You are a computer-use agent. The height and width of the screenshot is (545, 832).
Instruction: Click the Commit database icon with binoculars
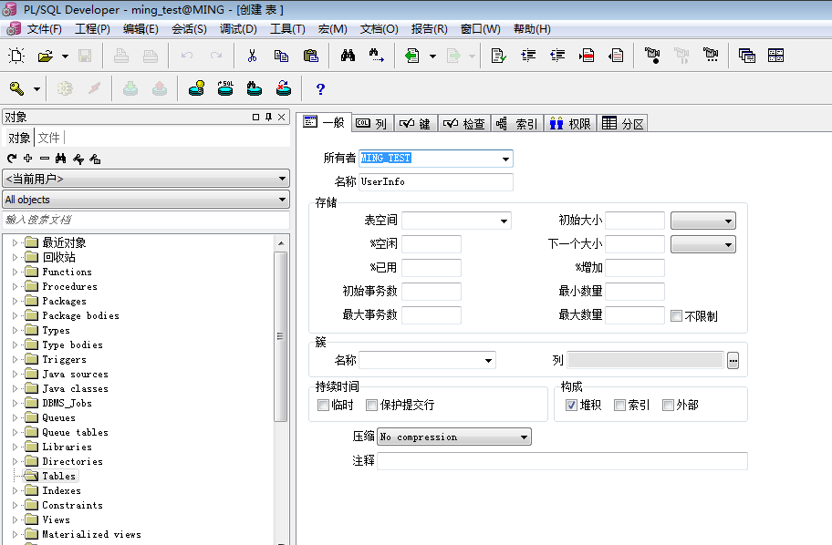[x=255, y=88]
